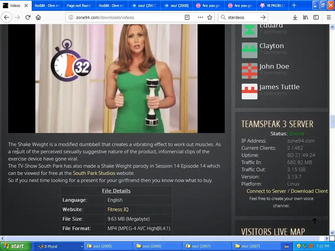335x251 pixels.
Task: Open the on-screen keyboard taskbar icon
Action: click(x=287, y=246)
